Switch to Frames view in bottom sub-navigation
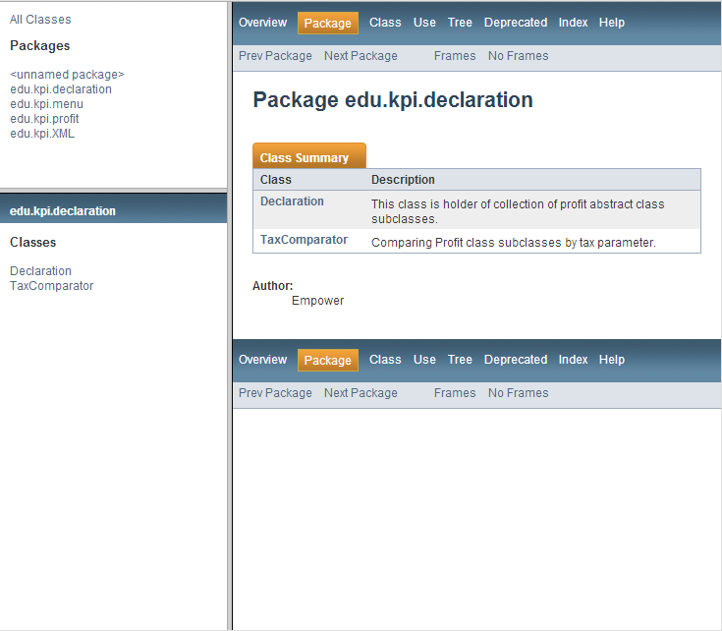This screenshot has width=722, height=631. click(x=455, y=393)
